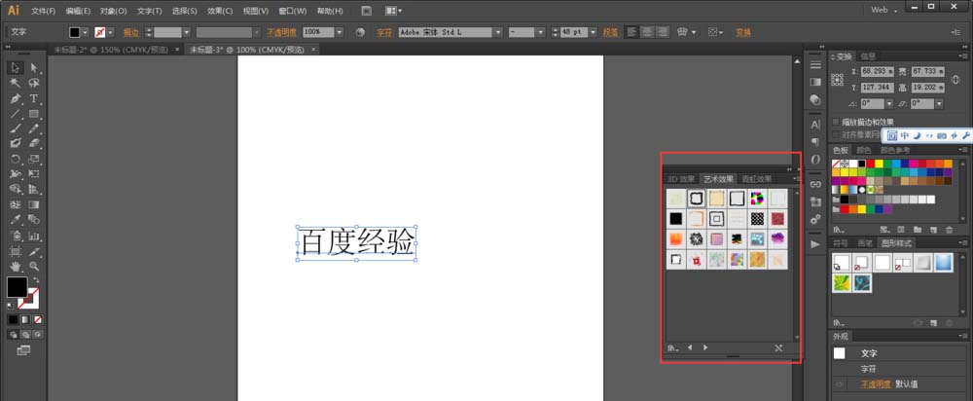Choose the Eyedropper tool

tap(17, 220)
